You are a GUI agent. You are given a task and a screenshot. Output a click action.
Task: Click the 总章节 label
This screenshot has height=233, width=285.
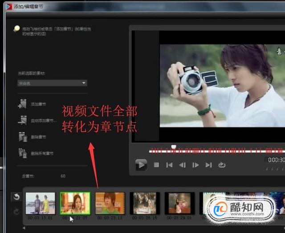(28, 176)
